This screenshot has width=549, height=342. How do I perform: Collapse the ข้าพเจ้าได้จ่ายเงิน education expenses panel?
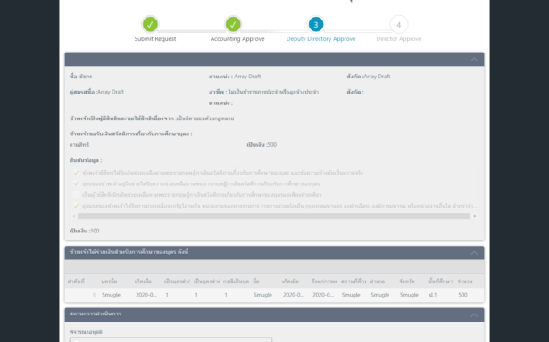click(474, 253)
